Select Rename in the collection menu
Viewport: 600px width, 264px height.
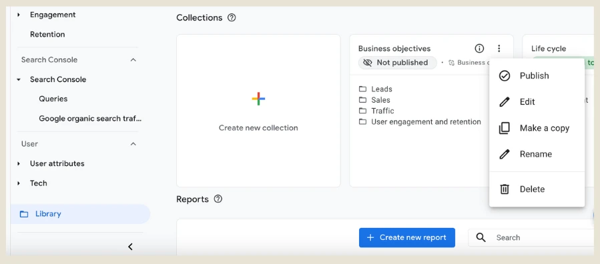coord(537,155)
